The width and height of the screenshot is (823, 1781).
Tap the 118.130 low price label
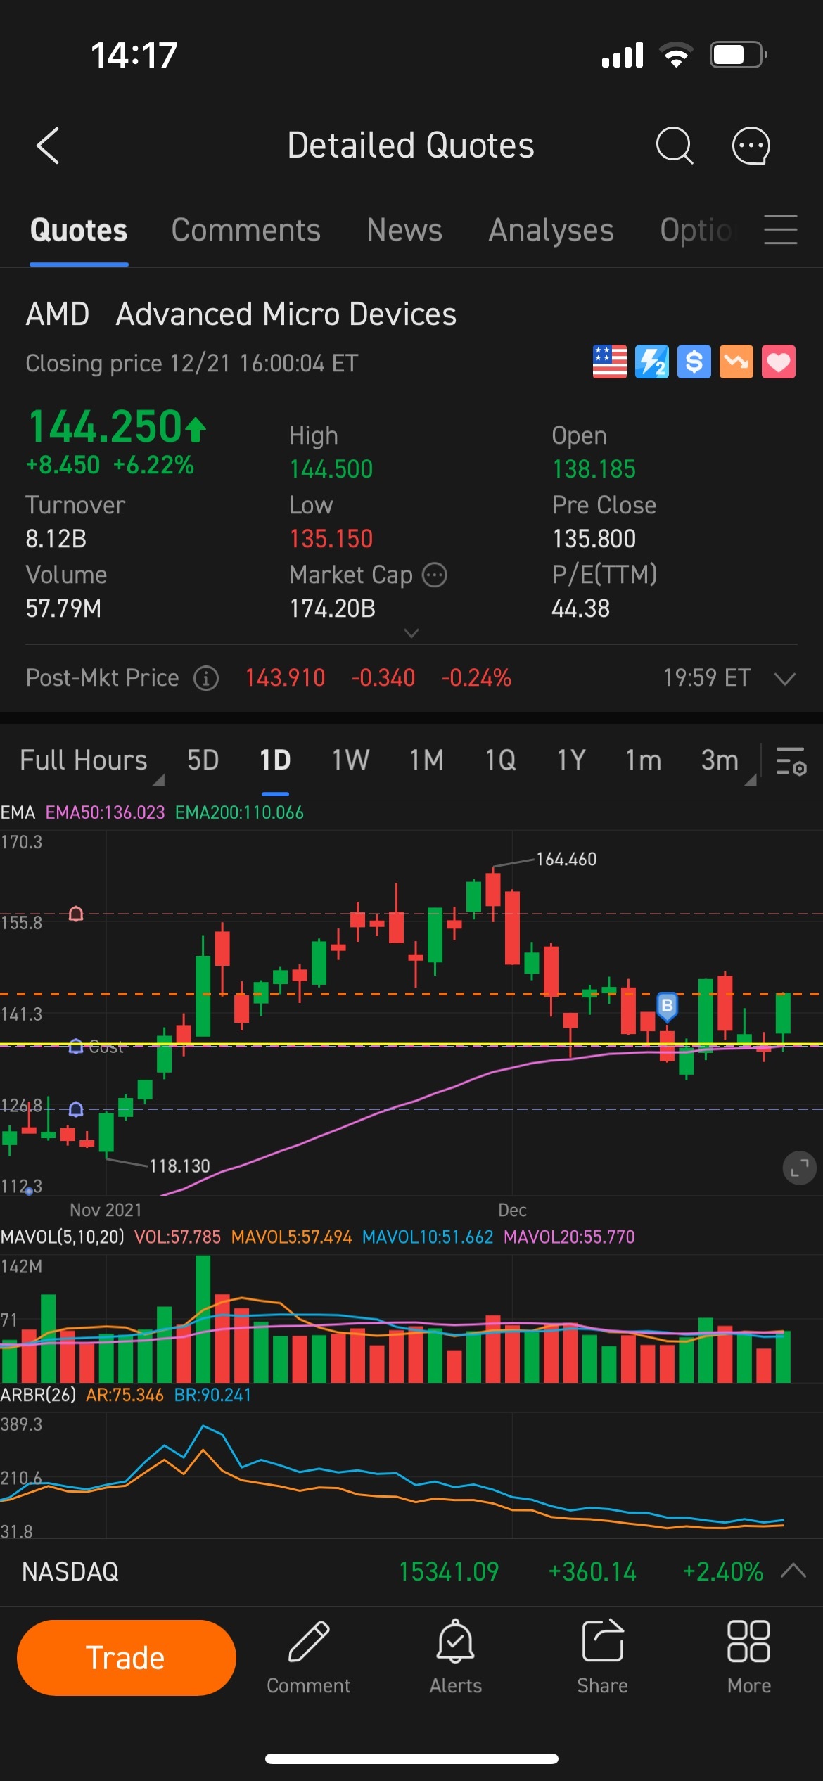180,1166
